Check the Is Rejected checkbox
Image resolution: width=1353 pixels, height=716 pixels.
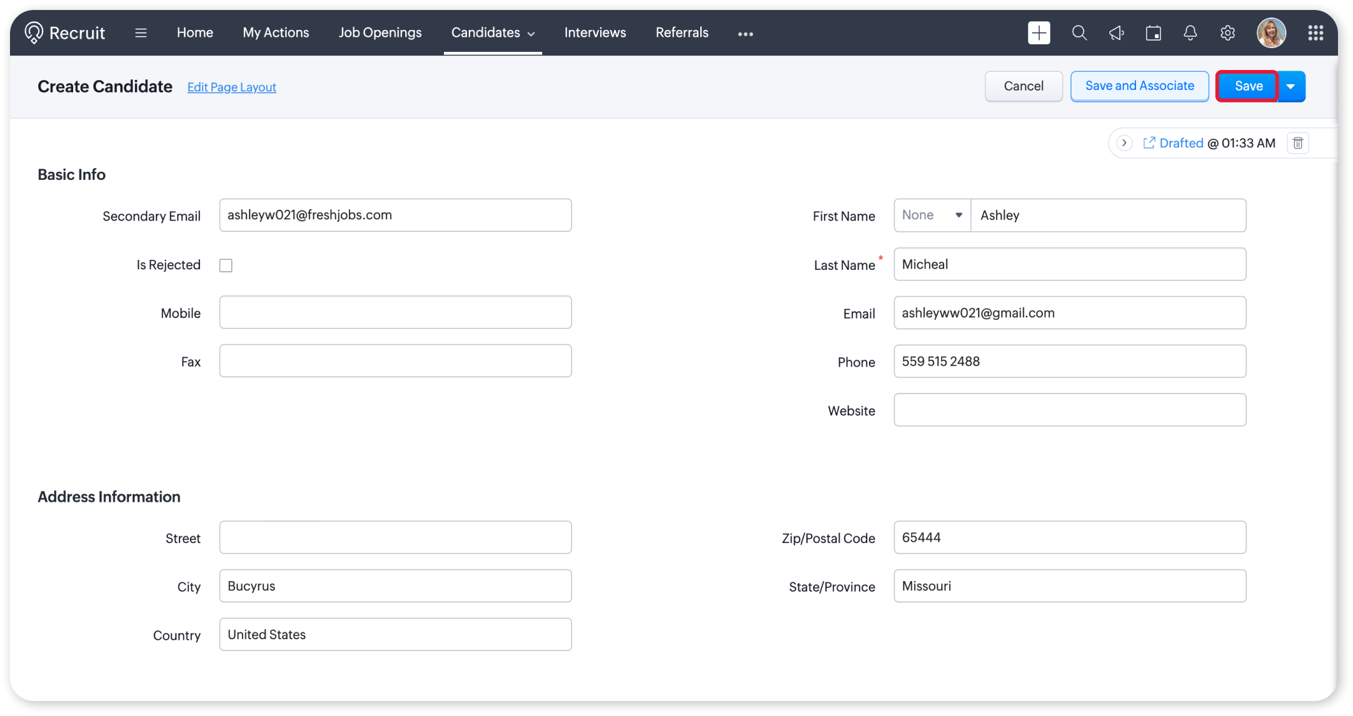point(226,266)
